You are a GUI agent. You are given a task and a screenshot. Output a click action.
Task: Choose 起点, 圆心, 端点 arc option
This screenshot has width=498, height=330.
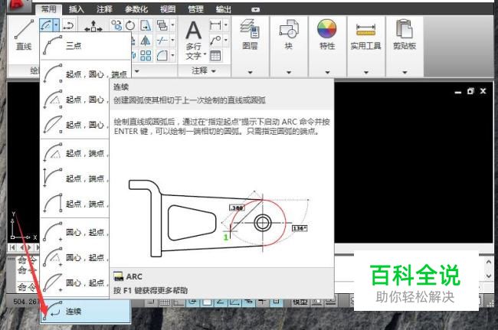[85, 74]
